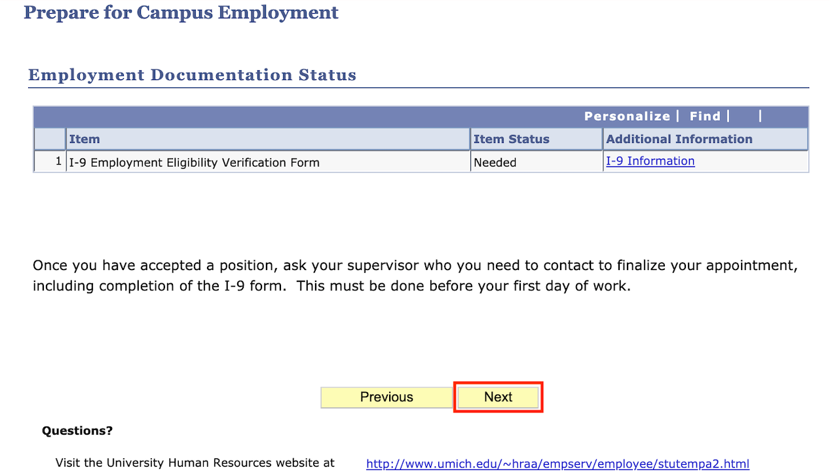Viewport: 830px width, 476px height.
Task: Open the Personalize grid settings
Action: [x=627, y=116]
